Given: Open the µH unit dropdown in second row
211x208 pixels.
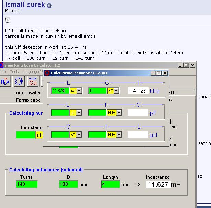Looking at the screenshot, I should [79, 113].
